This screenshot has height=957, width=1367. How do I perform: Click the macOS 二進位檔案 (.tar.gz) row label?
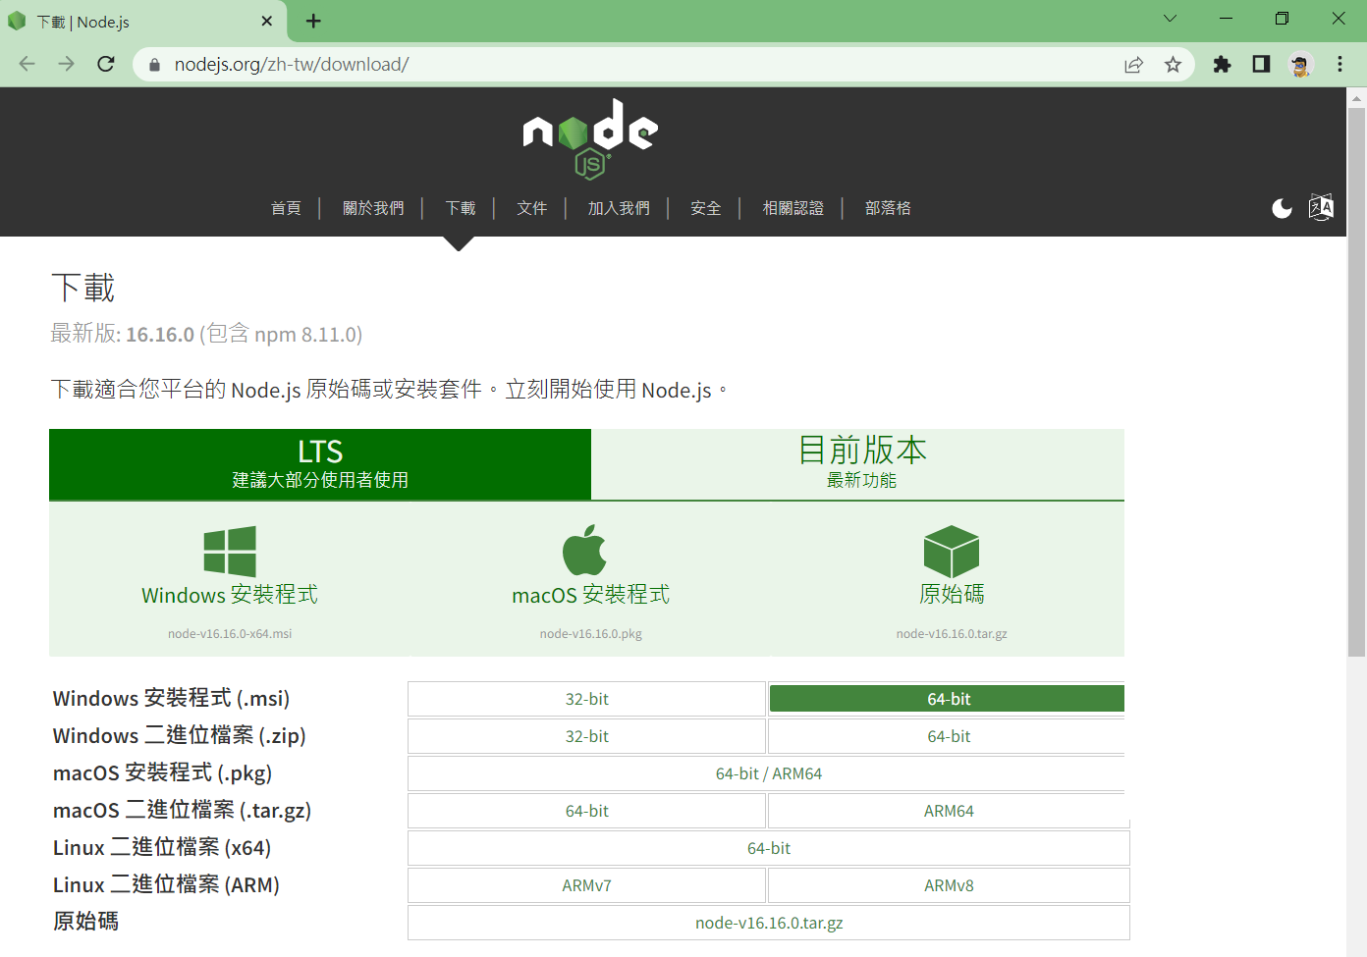pyautogui.click(x=182, y=811)
